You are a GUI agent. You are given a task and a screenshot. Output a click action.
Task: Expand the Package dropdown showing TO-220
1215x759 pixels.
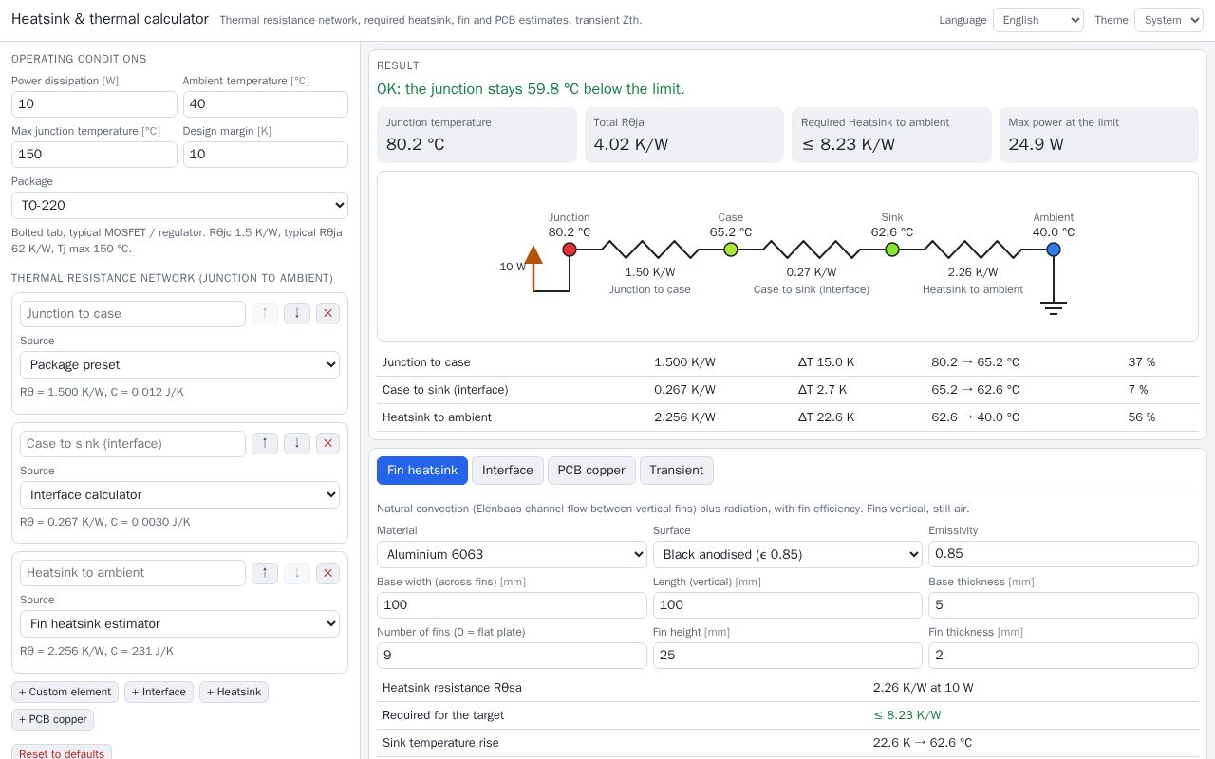click(179, 205)
